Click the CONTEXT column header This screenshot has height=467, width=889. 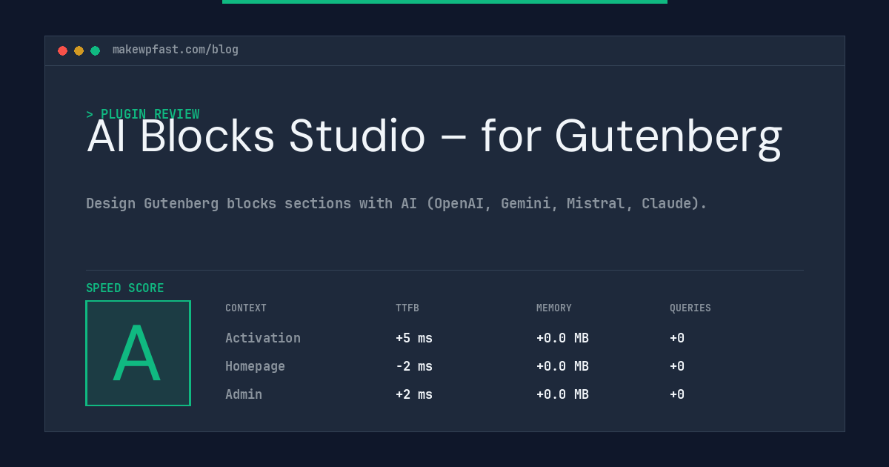[x=246, y=308]
